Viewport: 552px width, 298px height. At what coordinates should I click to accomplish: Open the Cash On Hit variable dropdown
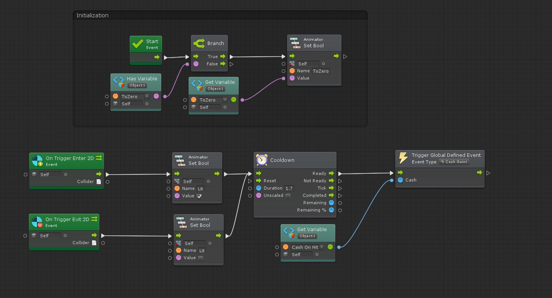(x=321, y=247)
